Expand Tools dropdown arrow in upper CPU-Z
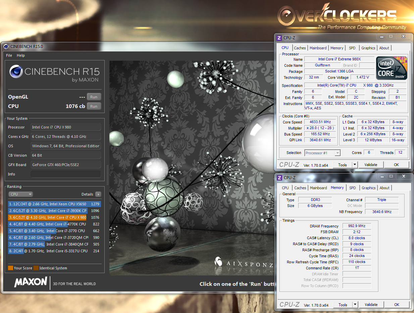This screenshot has height=313, width=414. click(355, 165)
